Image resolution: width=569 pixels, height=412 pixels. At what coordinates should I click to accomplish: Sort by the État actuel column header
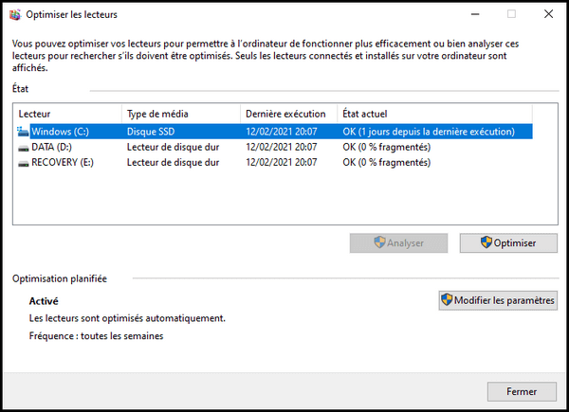coord(435,115)
